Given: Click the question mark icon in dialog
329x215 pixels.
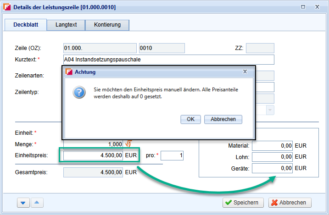Looking at the screenshot, I should [79, 93].
